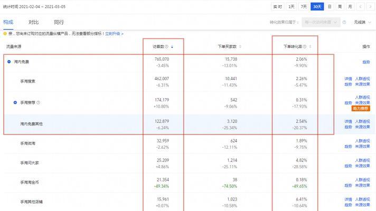Switch to the 构成 tab

pos(8,22)
